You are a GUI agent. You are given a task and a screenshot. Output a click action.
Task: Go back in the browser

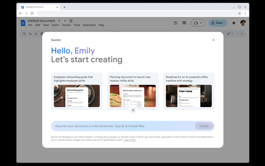click(21, 13)
